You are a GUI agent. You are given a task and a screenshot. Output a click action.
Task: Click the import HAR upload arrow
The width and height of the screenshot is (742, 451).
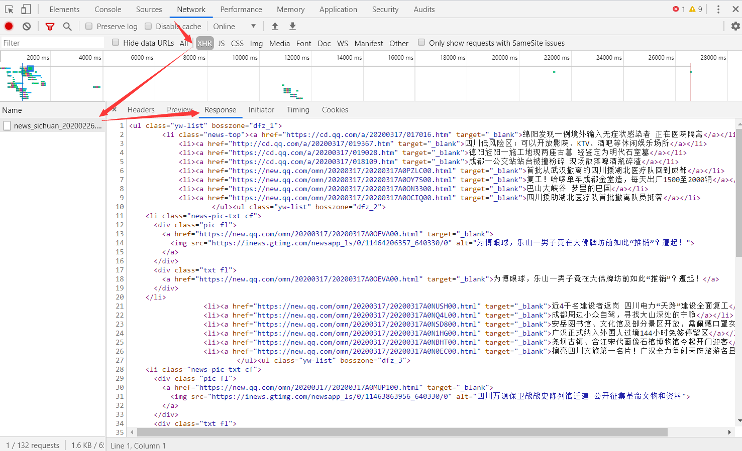click(275, 26)
